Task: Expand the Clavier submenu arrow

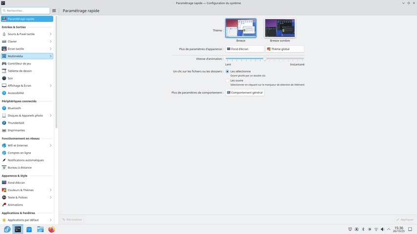Action: pyautogui.click(x=50, y=41)
